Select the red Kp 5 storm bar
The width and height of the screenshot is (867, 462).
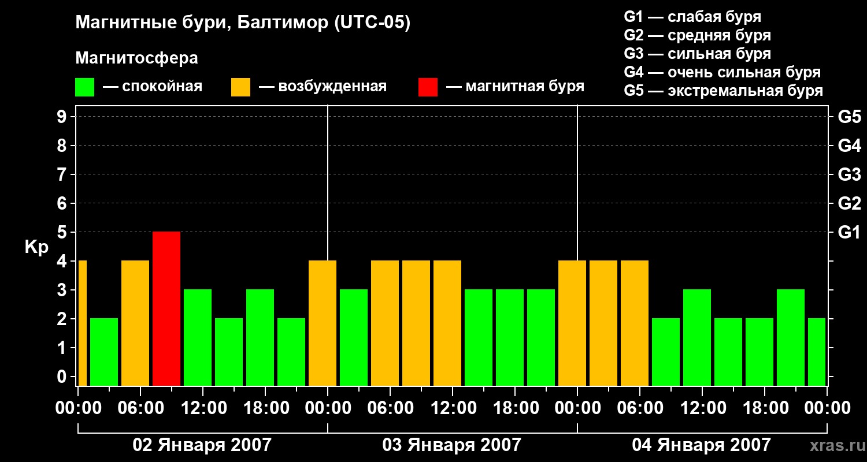(x=166, y=308)
